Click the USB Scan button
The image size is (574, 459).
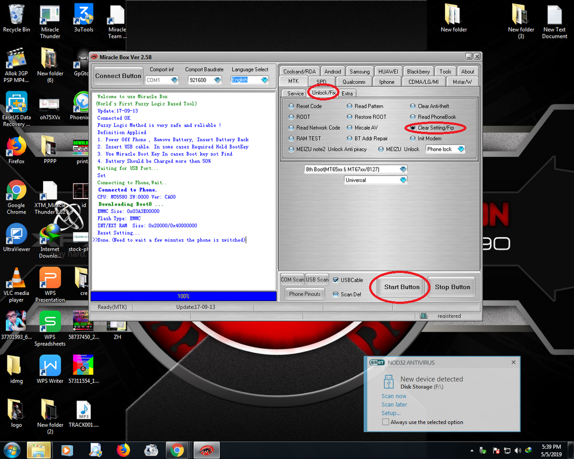click(x=317, y=279)
